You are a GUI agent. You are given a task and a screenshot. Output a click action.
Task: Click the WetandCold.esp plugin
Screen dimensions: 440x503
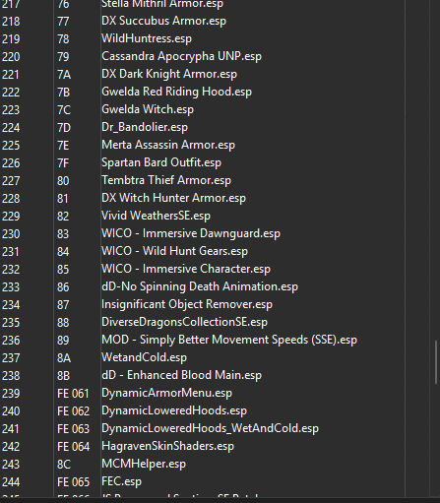[x=144, y=357]
